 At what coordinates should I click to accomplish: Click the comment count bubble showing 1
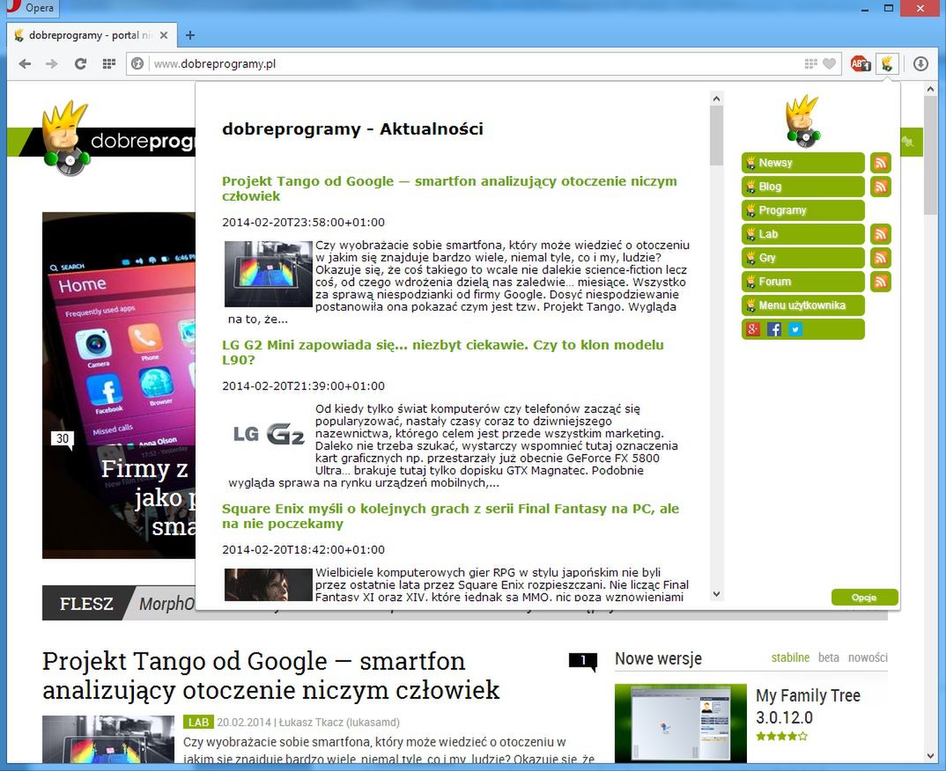[x=583, y=661]
